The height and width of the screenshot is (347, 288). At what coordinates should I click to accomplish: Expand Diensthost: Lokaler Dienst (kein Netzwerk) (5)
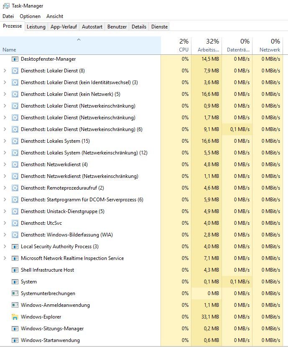point(5,94)
